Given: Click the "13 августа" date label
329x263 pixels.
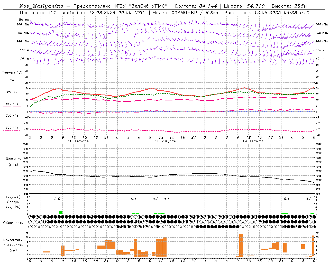Looking at the screenshot, I should [166, 141].
